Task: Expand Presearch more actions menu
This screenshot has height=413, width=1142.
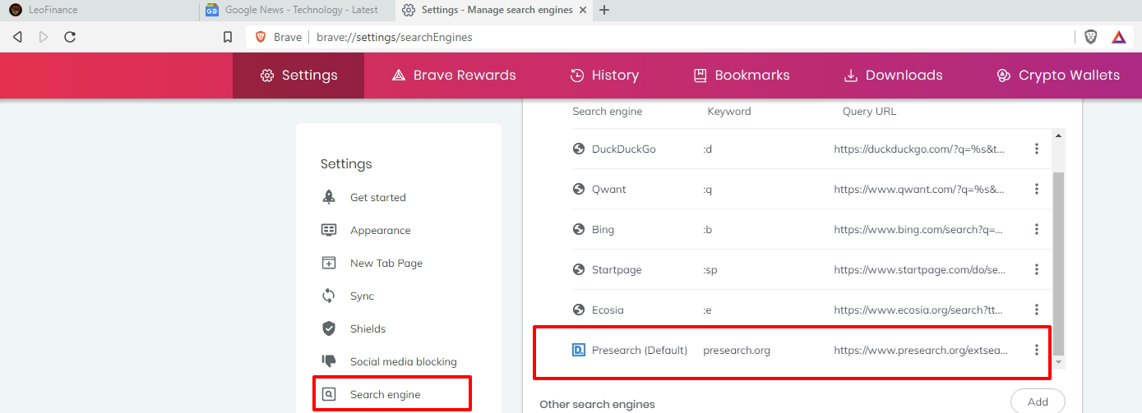Action: [1037, 350]
